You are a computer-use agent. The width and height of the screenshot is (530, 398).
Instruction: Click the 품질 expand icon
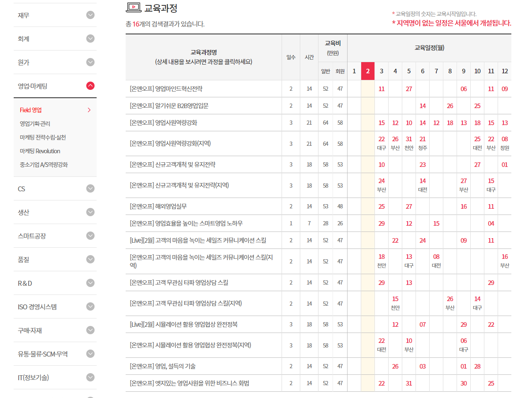90,259
